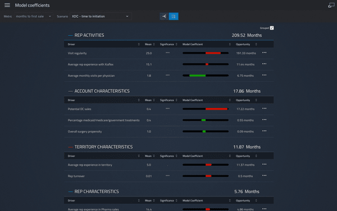Open more options for Percentage medicaid/medicare row
This screenshot has height=211, width=337.
(x=265, y=120)
